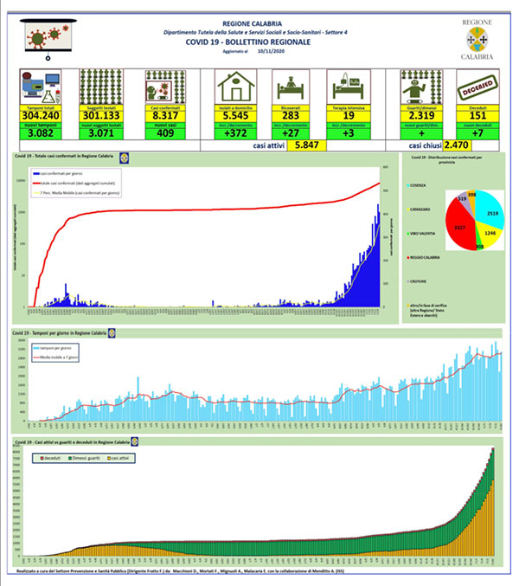Click the Regione Calabria emblem logo
Image resolution: width=519 pixels, height=586 pixels.
477,40
